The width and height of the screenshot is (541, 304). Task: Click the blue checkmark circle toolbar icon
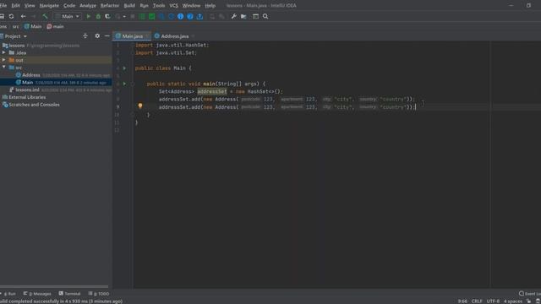click(x=190, y=16)
